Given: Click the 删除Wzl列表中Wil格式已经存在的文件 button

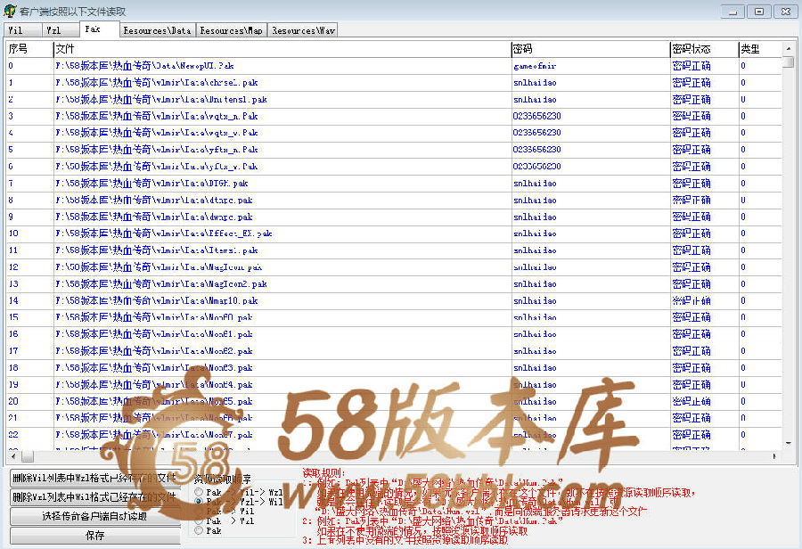Looking at the screenshot, I should pyautogui.click(x=94, y=497).
